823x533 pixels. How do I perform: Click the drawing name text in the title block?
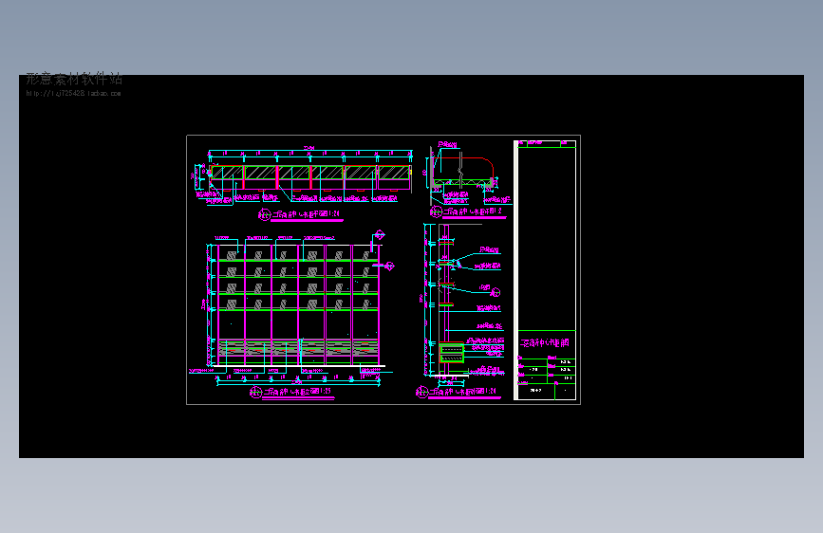tap(545, 342)
